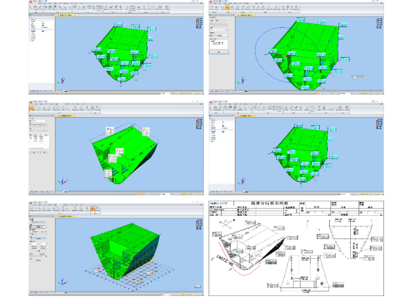396x304 pixels.
Task: Open the yellow document tab in the blue-circle window
Action: pos(245,15)
